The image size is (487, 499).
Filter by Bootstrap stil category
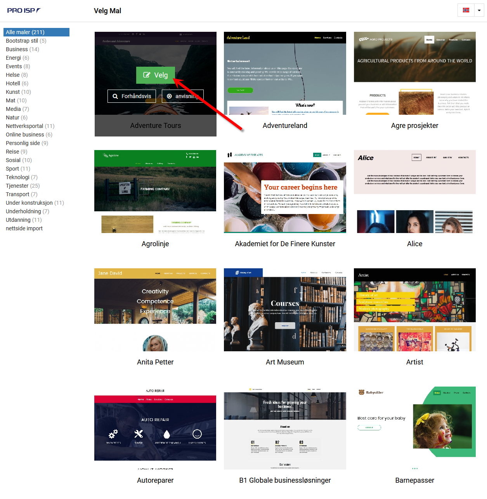tap(26, 41)
